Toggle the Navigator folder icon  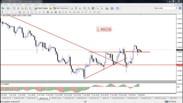pos(22,8)
